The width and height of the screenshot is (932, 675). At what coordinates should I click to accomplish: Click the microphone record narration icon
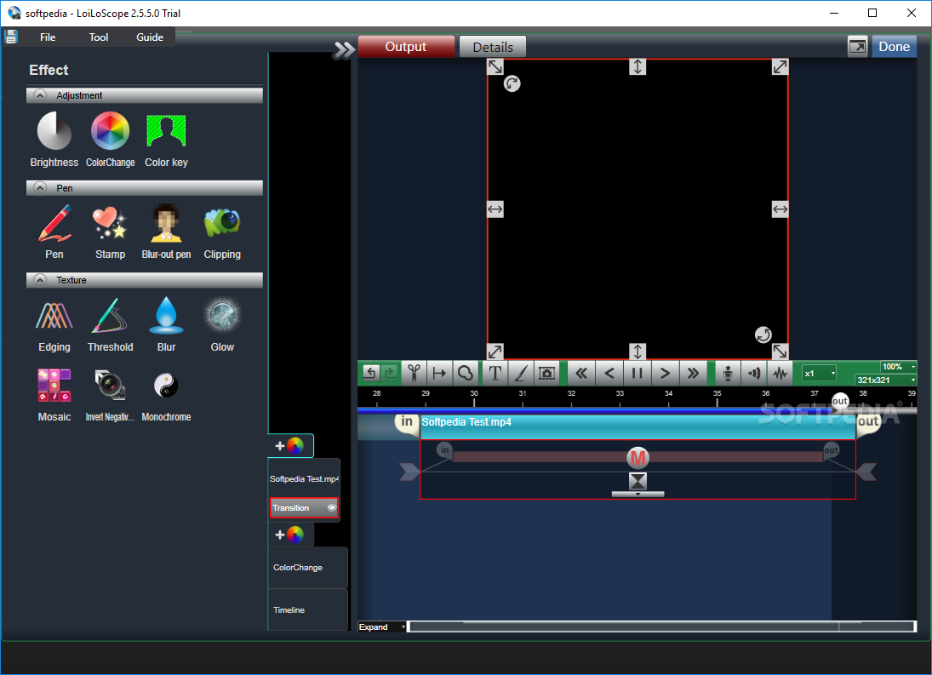[727, 373]
